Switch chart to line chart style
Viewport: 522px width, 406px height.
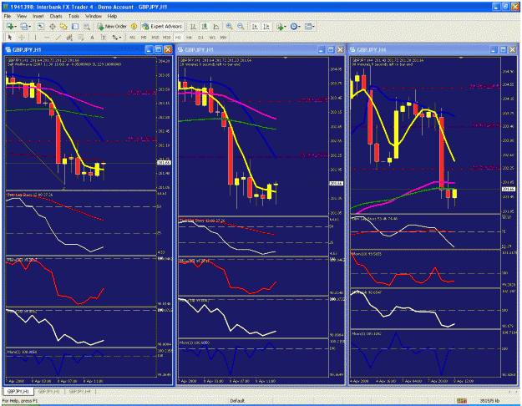pos(216,26)
